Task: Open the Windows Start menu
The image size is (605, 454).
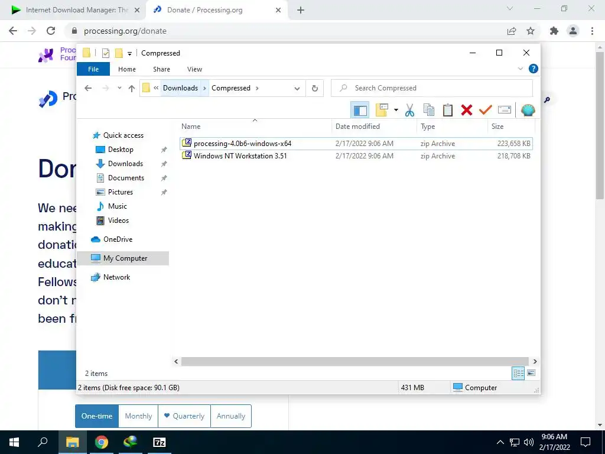Action: (14, 442)
